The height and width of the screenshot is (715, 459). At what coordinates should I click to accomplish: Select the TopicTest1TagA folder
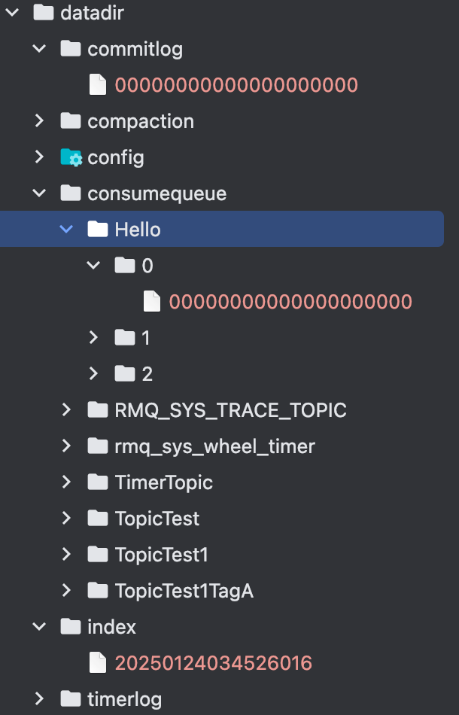(184, 591)
